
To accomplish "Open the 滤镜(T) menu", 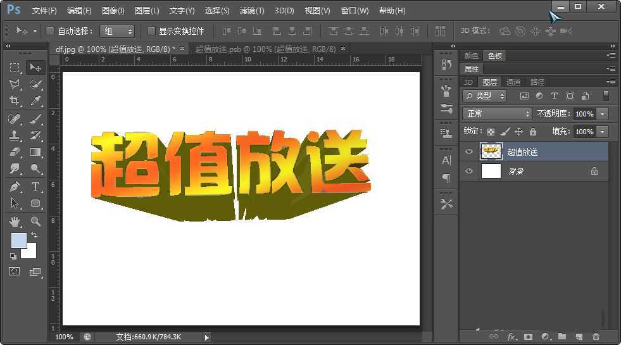I will click(252, 11).
